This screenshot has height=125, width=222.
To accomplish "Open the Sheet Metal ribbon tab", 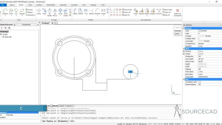I will (x=51, y=5).
